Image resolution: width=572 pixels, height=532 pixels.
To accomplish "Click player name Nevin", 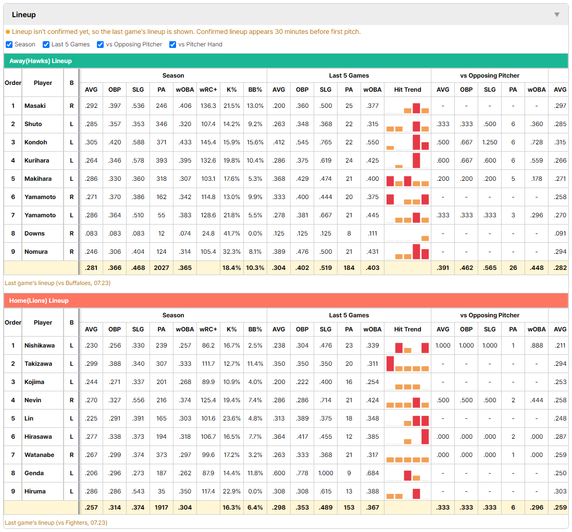I will [33, 400].
